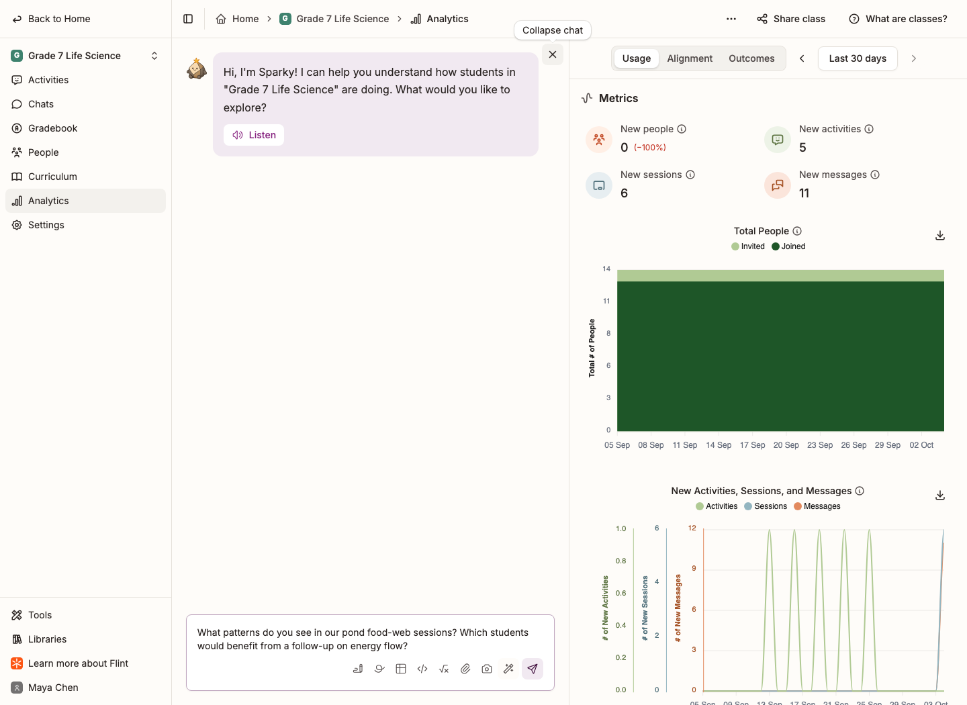967x705 pixels.
Task: Toggle the Sessions series in legend
Action: [x=766, y=506]
